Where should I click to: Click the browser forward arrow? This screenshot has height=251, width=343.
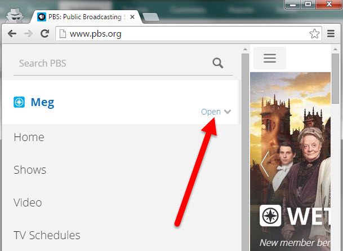click(28, 33)
